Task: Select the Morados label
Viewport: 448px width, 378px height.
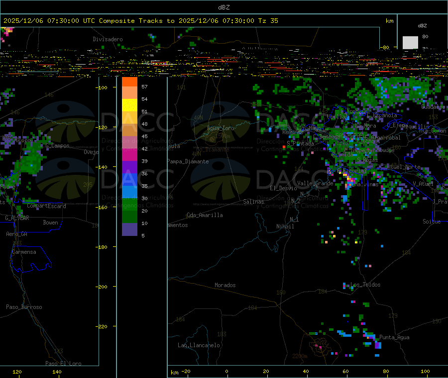Action: pyautogui.click(x=225, y=285)
